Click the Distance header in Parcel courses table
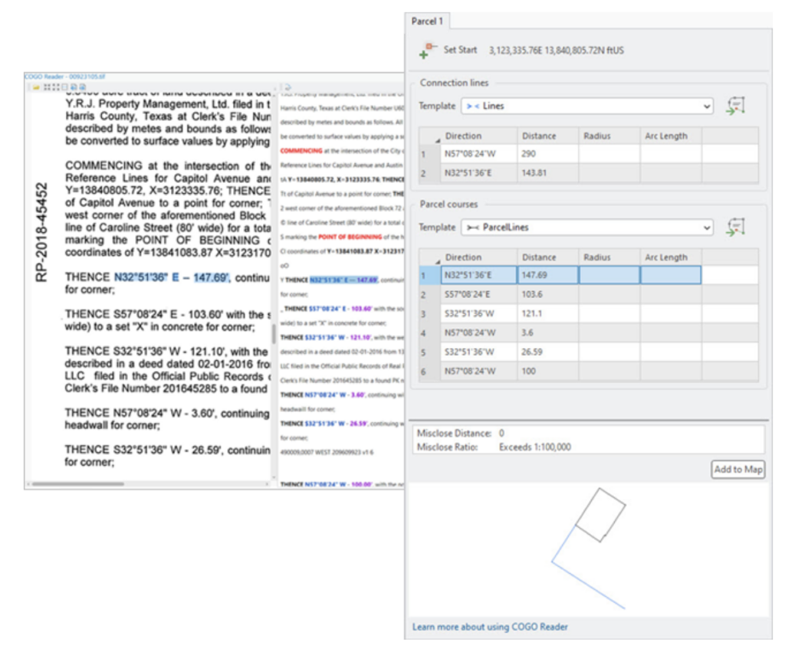785x655 pixels. click(x=548, y=257)
